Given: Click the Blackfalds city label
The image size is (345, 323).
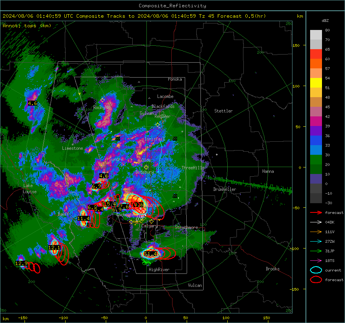Looking at the screenshot, I should (x=163, y=106).
